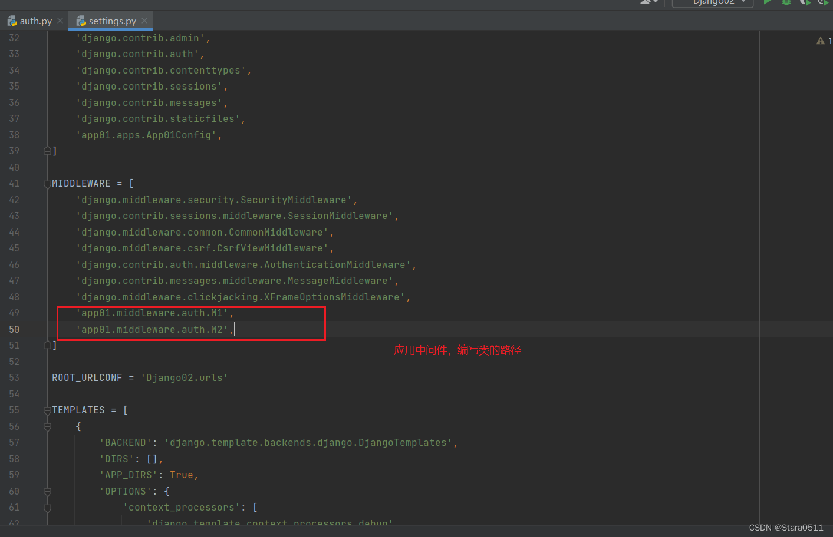Collapse the MIDDLEWARE list at line 41
Screen dimensions: 833x537
coord(48,184)
